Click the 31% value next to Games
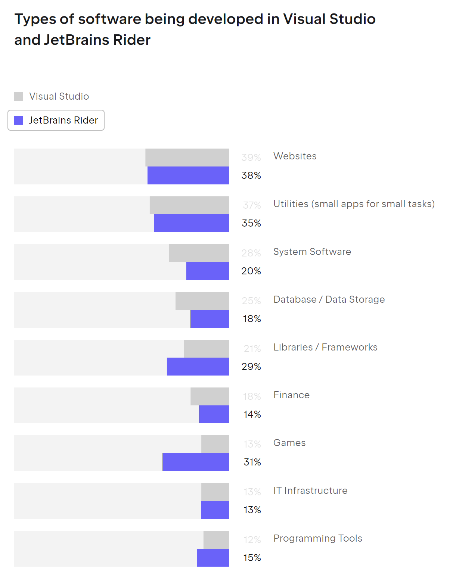The width and height of the screenshot is (453, 573). (252, 462)
